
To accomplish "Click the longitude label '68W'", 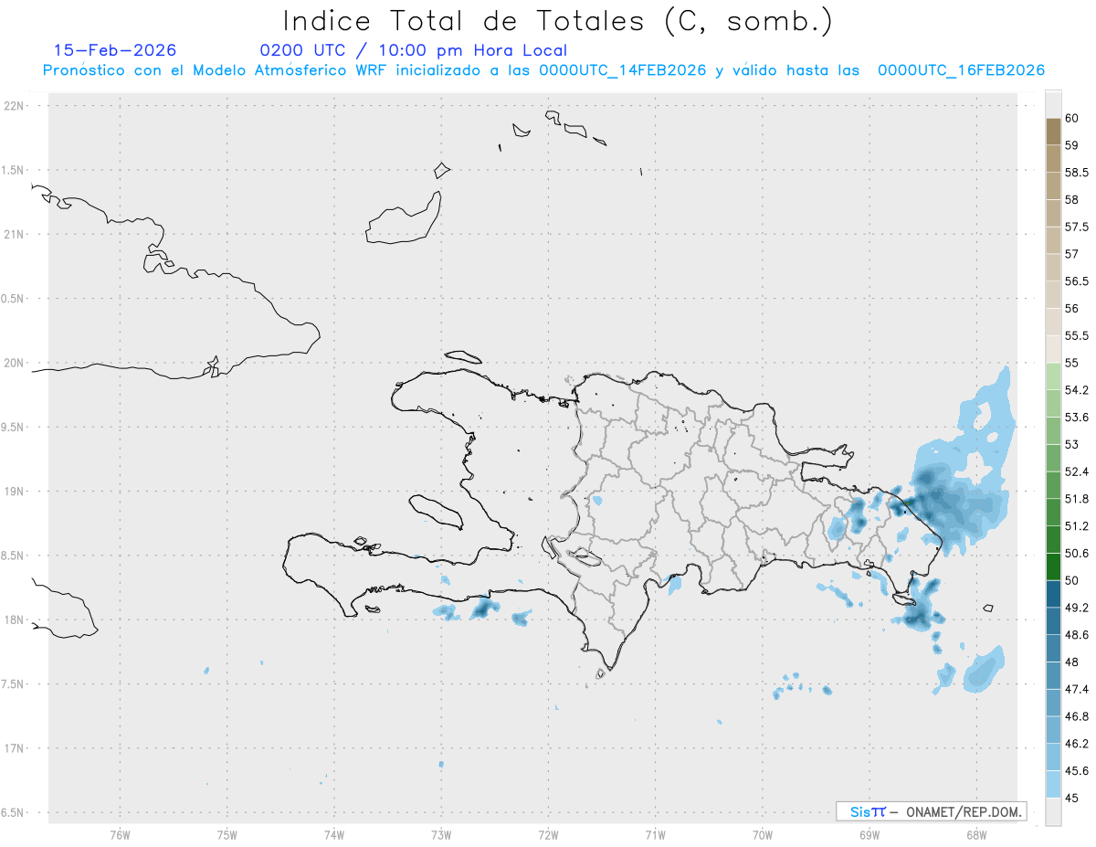I will point(975,834).
